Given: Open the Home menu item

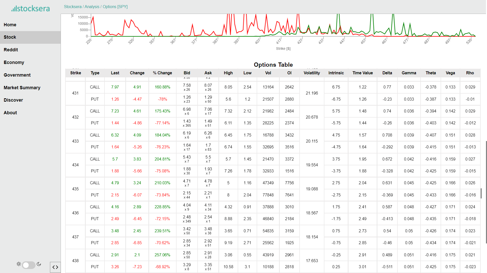Looking at the screenshot, I should click(10, 25).
